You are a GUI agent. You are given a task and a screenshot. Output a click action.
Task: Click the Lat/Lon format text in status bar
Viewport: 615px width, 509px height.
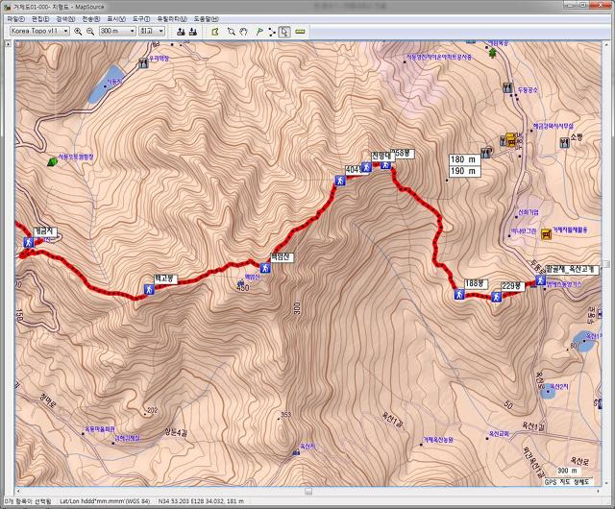click(105, 501)
